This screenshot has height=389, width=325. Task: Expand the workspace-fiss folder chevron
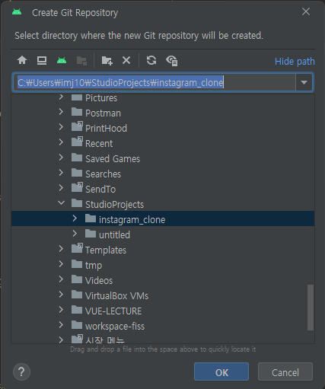(x=61, y=325)
